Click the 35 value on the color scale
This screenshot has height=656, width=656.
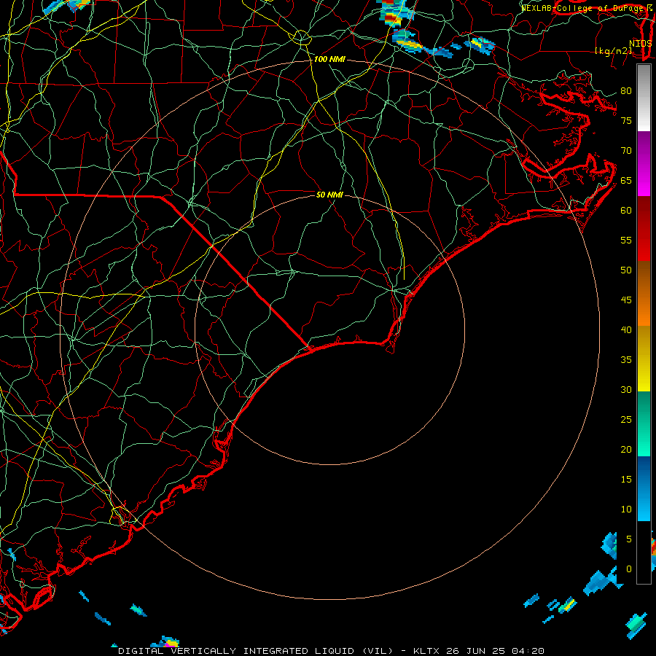pyautogui.click(x=626, y=360)
